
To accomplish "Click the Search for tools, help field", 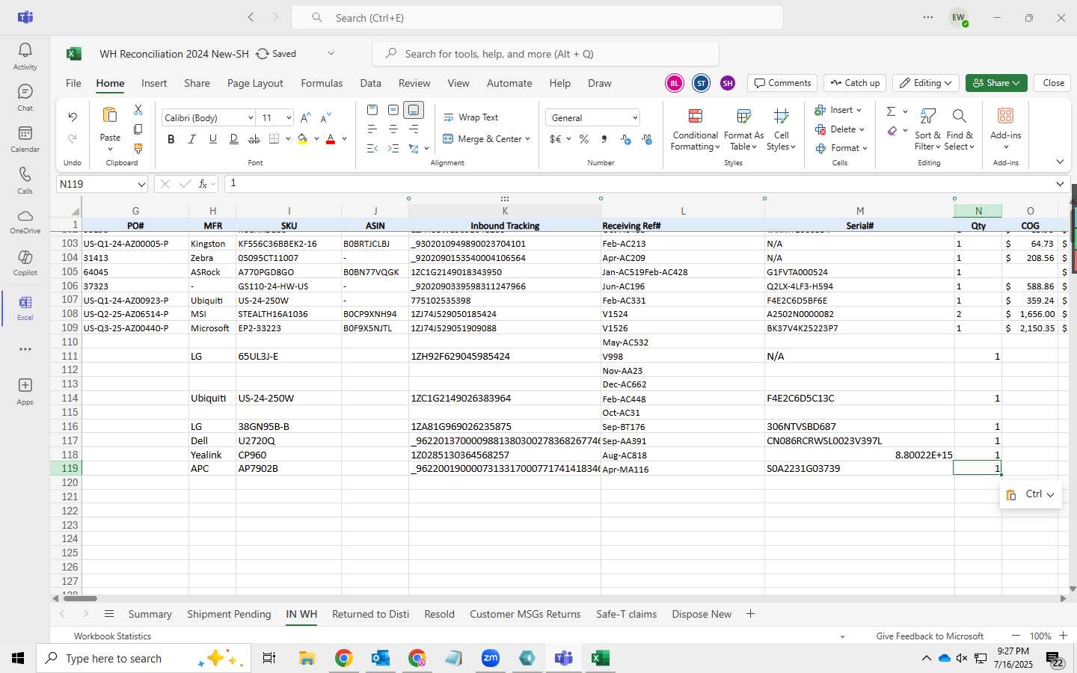I will point(544,54).
